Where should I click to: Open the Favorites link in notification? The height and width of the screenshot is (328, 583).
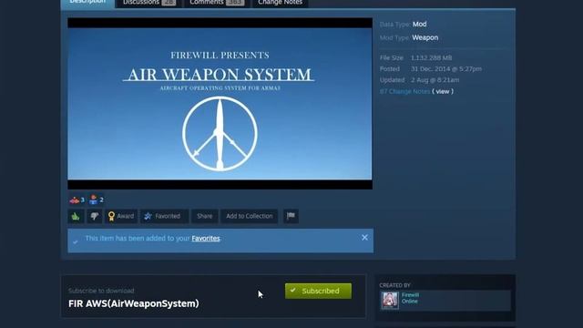(206, 239)
